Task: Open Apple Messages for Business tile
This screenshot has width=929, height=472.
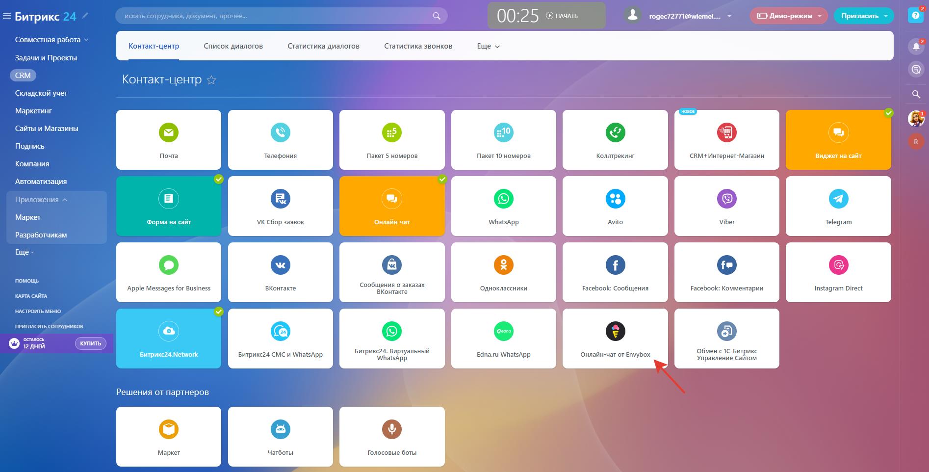Action: coord(169,272)
